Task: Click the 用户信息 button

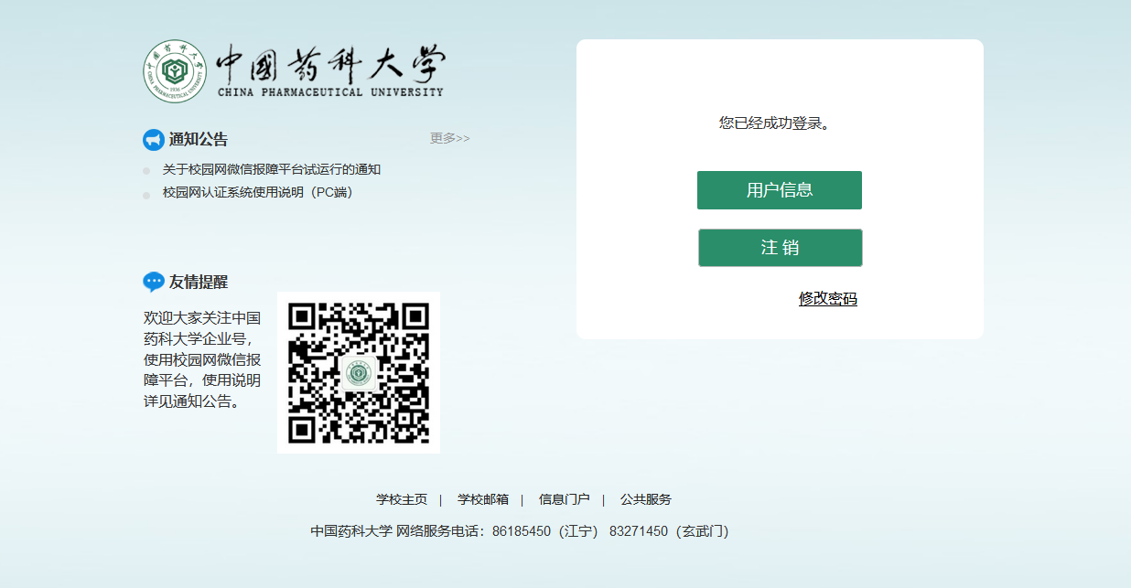Action: (x=780, y=190)
